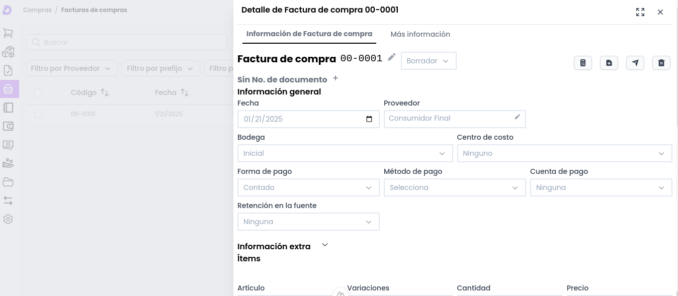The height and width of the screenshot is (296, 678).
Task: Delete invoice using trash icon
Action: tap(661, 63)
